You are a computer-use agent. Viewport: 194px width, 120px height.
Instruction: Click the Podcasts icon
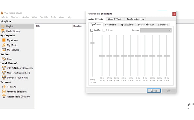(4, 87)
